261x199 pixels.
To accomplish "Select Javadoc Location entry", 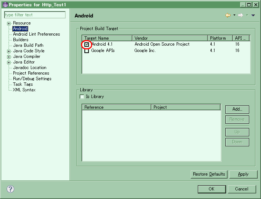I will pos(30,68).
